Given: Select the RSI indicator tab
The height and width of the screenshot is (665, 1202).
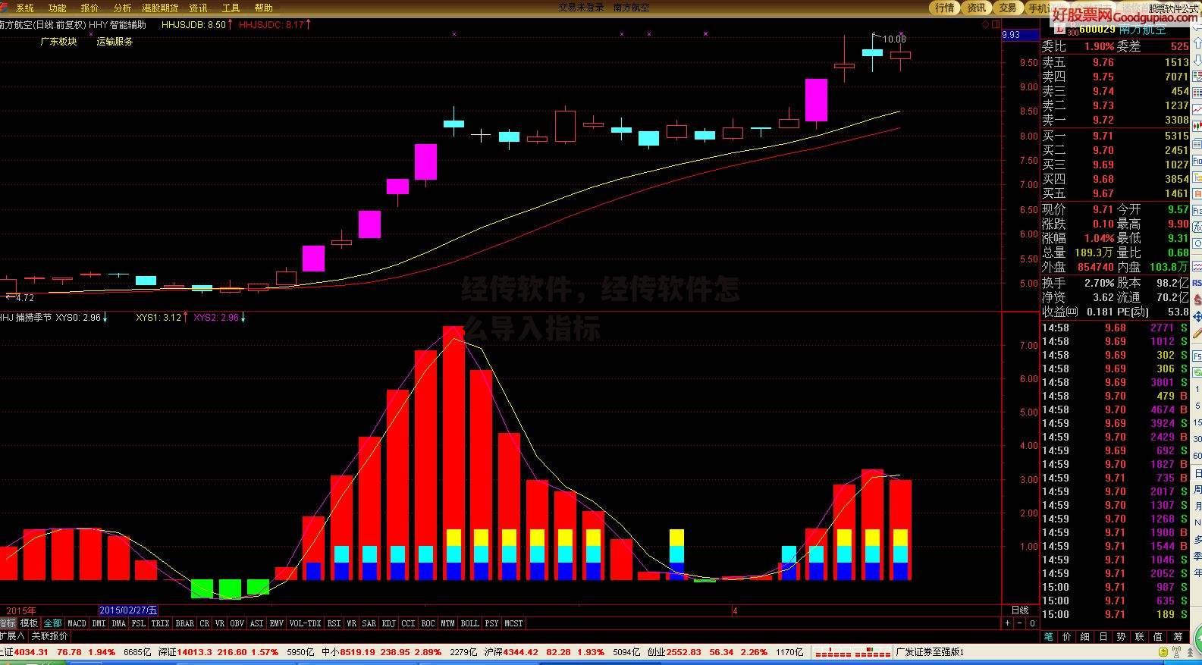Looking at the screenshot, I should [x=334, y=623].
